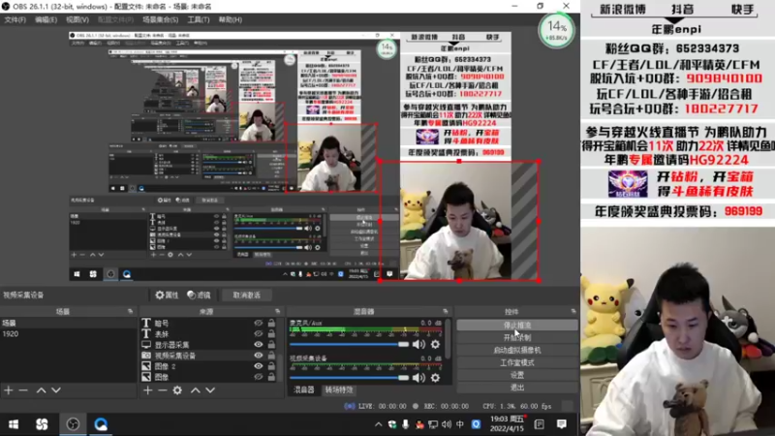The width and height of the screenshot is (775, 436).
Task: Open Windows Start menu
Action: tap(14, 424)
